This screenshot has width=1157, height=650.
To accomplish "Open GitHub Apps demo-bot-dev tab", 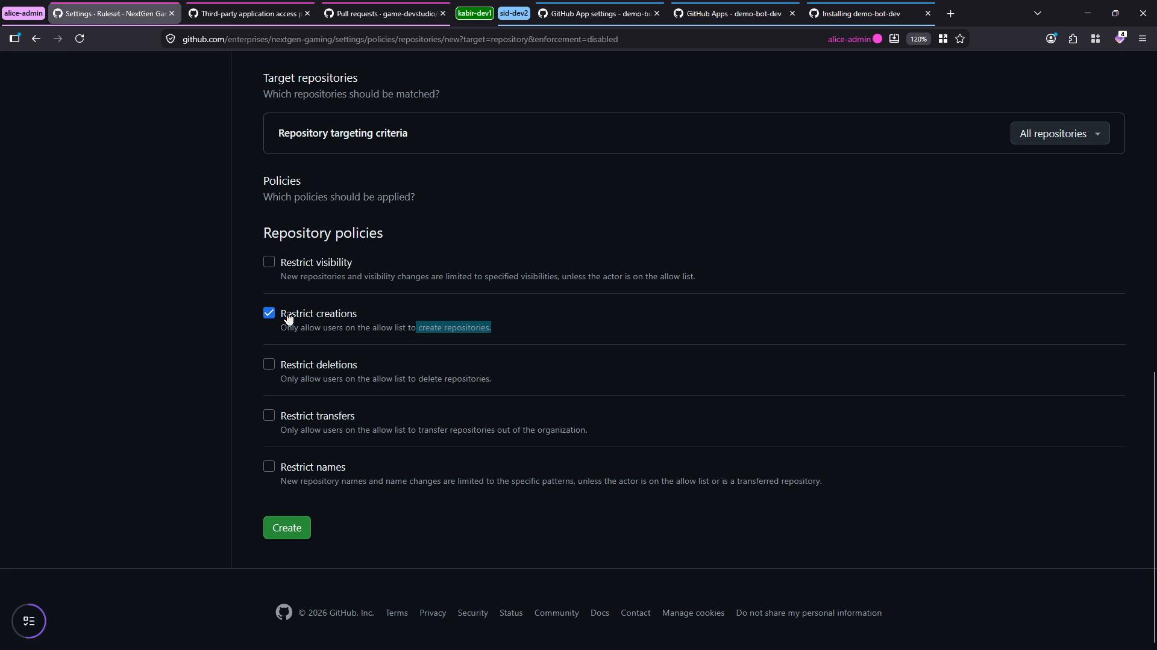I will (735, 13).
